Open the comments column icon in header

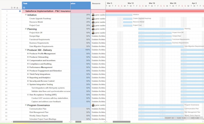coord(15,8)
